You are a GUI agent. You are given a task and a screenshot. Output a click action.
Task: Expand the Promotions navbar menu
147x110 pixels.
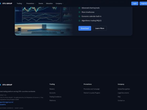pyautogui.click(x=31, y=3)
